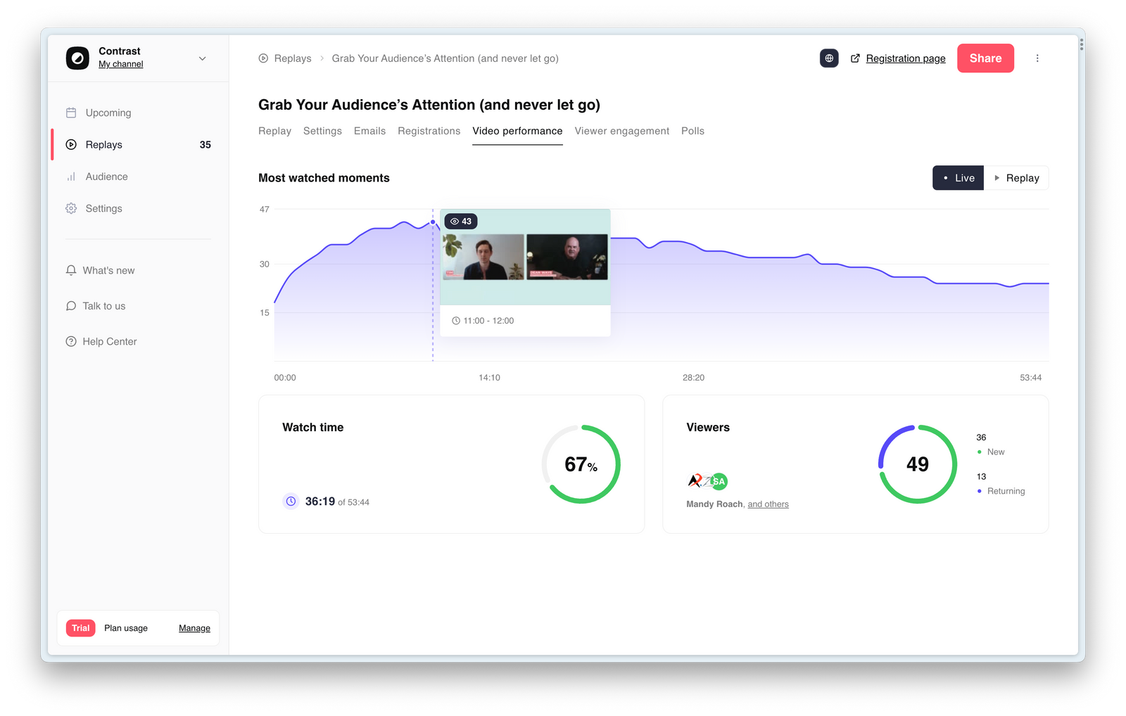
Task: Open the Registration page link
Action: click(x=905, y=58)
